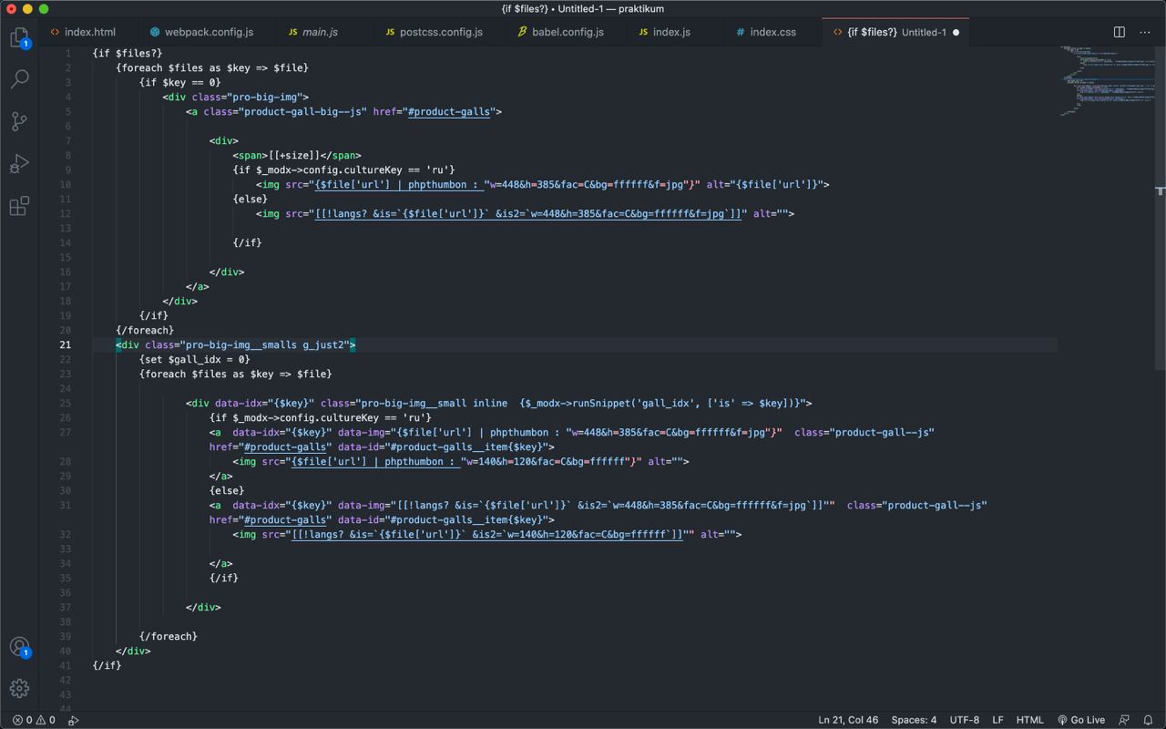Click the {if $files?} text on line 1

(128, 53)
